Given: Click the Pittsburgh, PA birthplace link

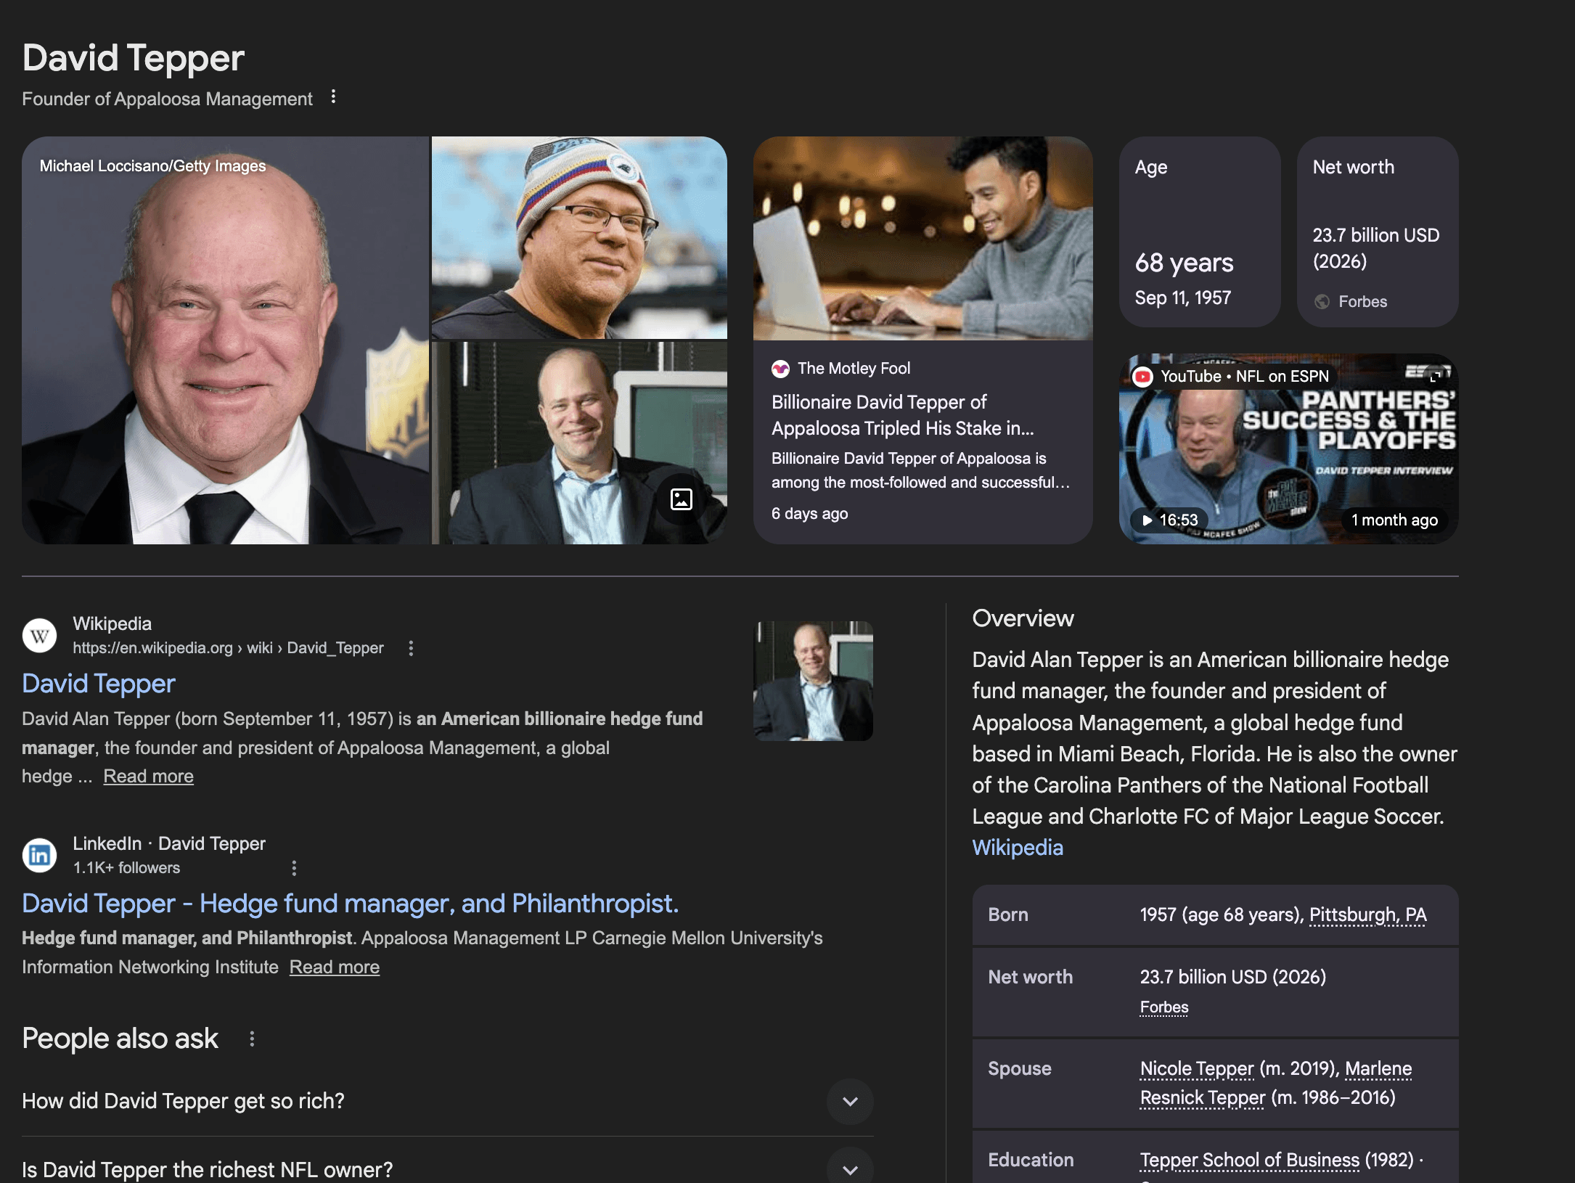Looking at the screenshot, I should pyautogui.click(x=1367, y=915).
